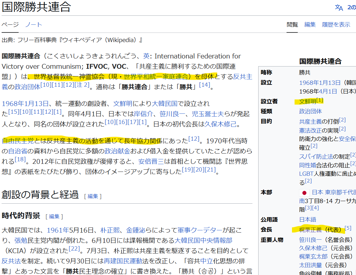
Task: Follow the 英 language link
Action: pyautogui.click(x=146, y=56)
